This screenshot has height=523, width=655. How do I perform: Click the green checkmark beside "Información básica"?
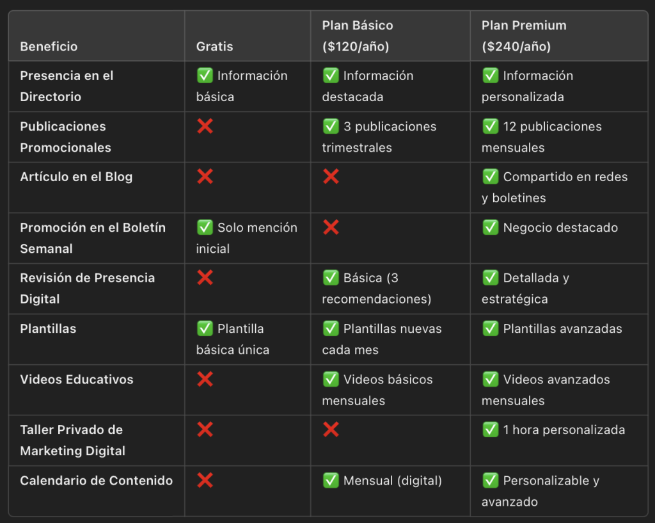coord(205,76)
